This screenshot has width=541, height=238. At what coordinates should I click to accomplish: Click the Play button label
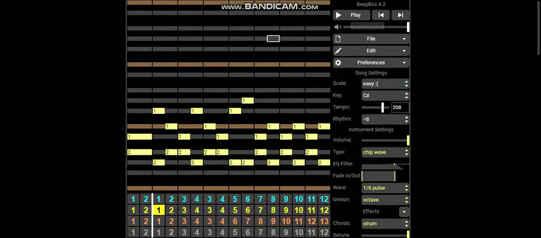pyautogui.click(x=355, y=15)
